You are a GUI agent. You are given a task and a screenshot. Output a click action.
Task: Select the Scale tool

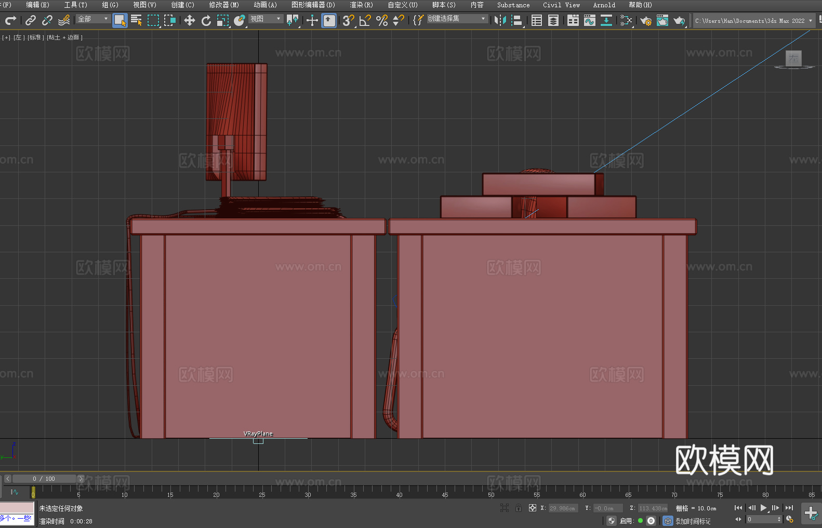[223, 20]
